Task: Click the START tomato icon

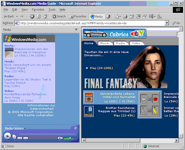Action: tap(89, 97)
